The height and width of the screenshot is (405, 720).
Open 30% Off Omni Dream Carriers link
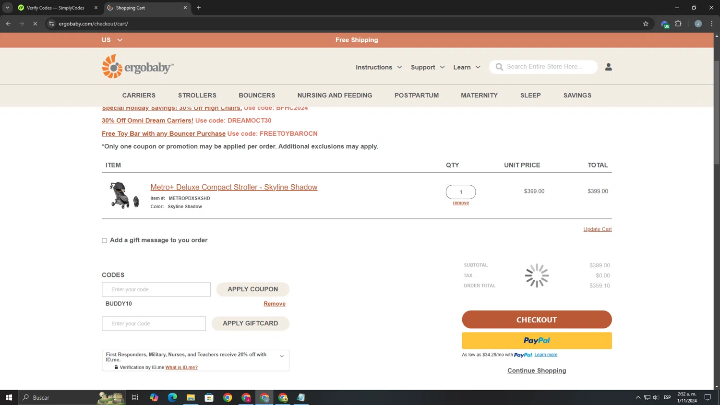(x=147, y=120)
